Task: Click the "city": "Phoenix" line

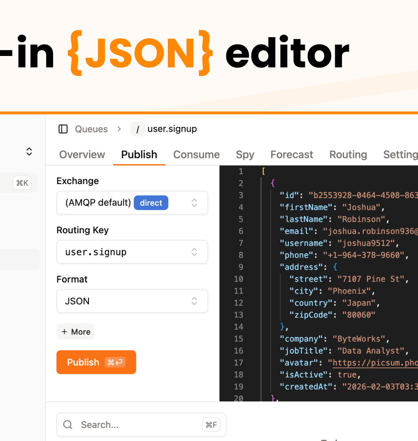Action: coord(332,291)
